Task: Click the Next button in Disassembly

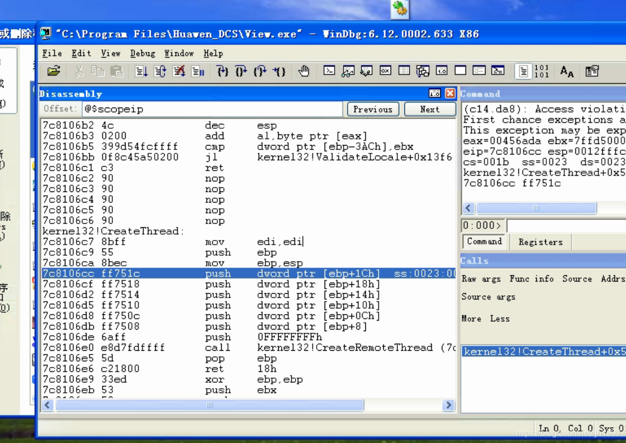Action: tap(430, 109)
